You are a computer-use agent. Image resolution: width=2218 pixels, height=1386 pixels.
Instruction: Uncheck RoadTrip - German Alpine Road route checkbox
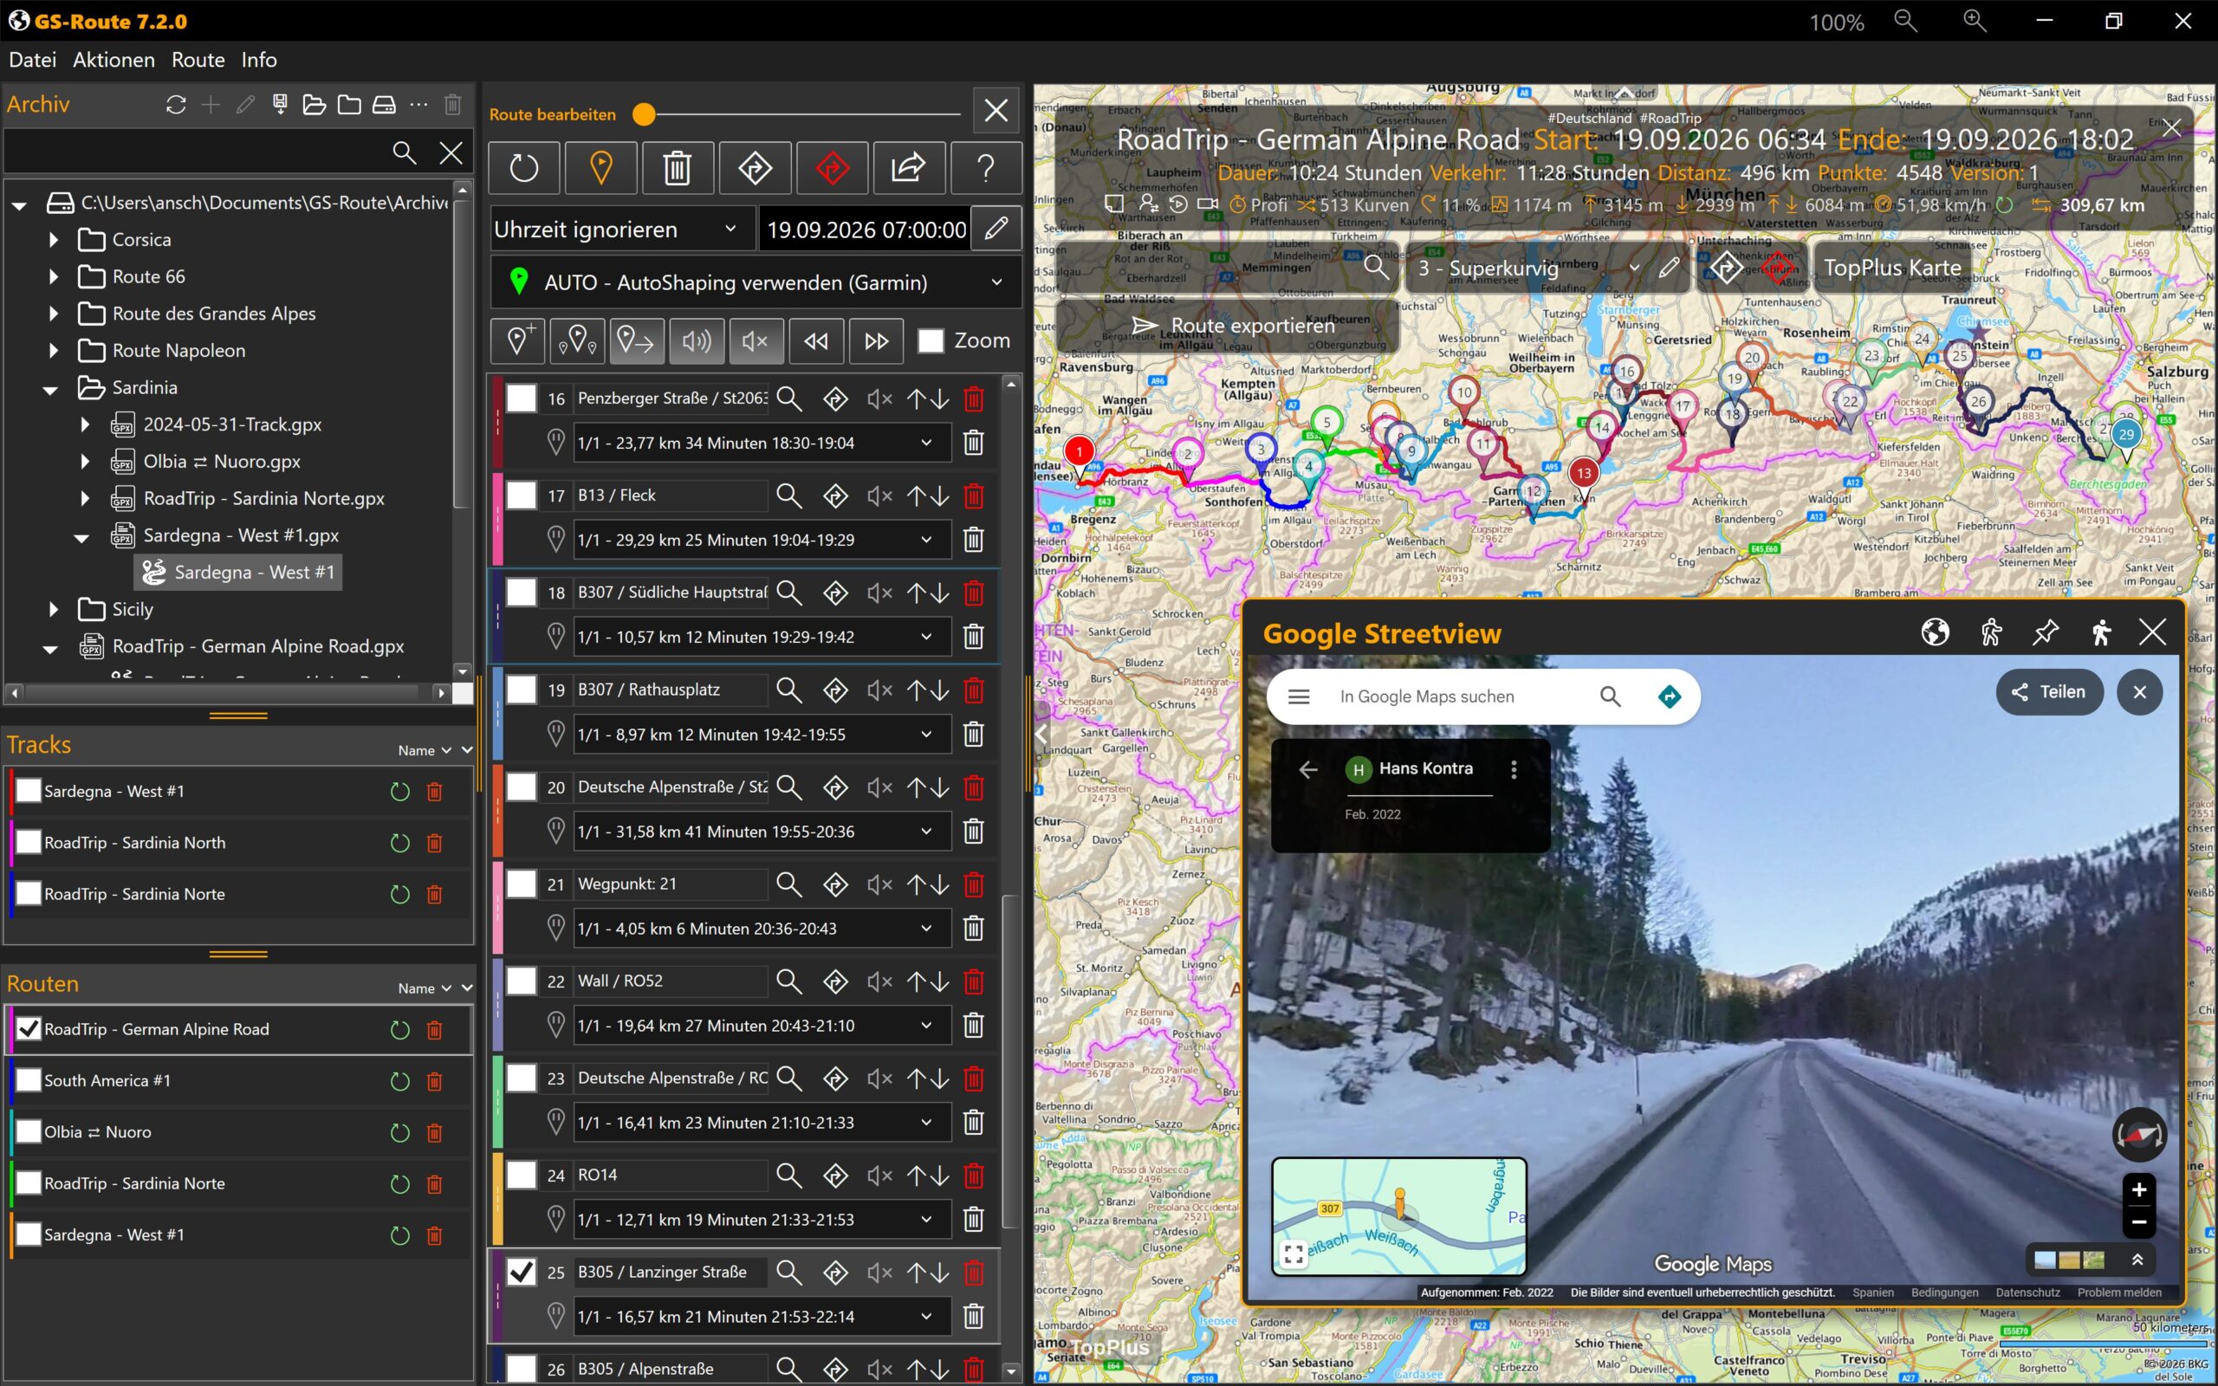29,1029
